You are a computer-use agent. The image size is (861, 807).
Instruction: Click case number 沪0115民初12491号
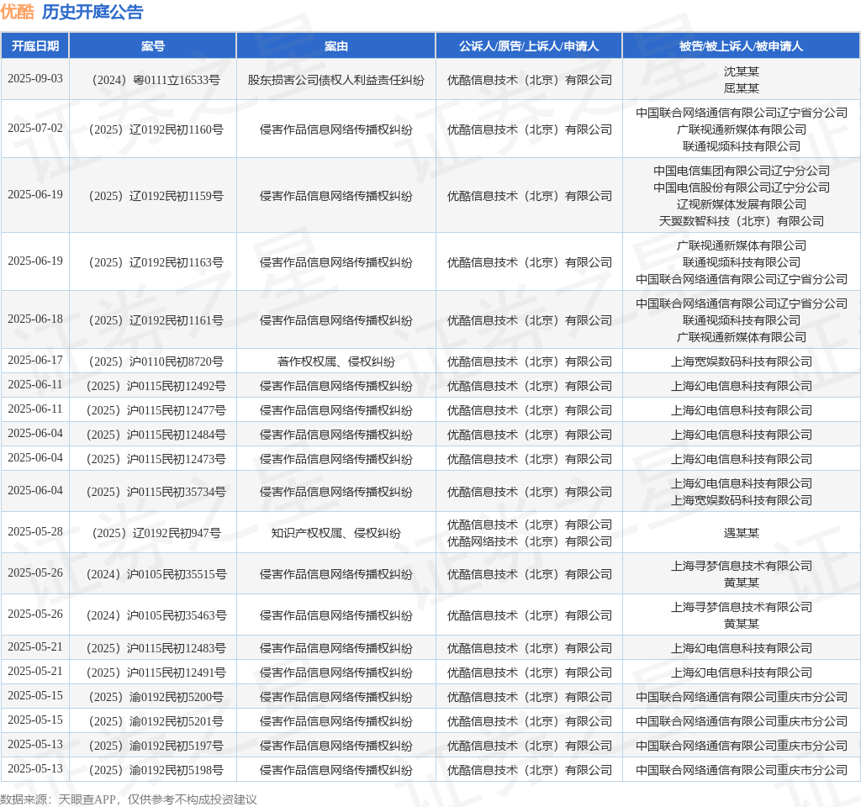pyautogui.click(x=156, y=672)
